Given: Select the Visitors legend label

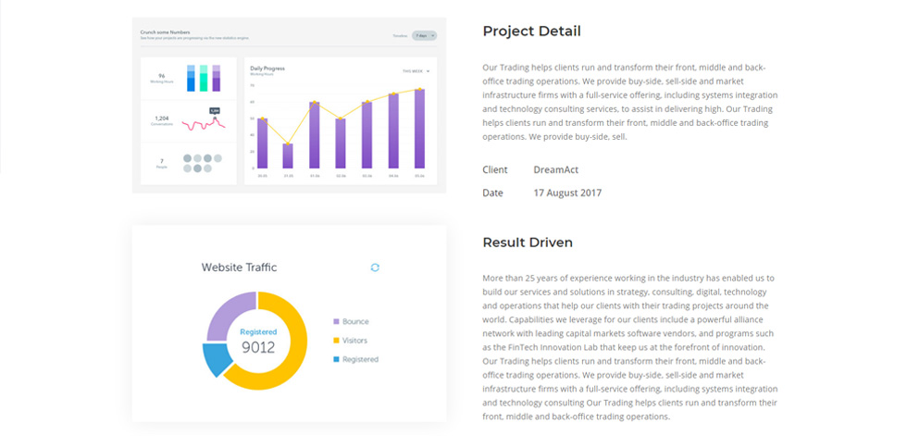Looking at the screenshot, I should tap(354, 341).
